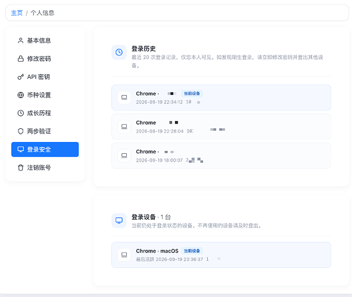Open 注销账号 in the sidebar

pyautogui.click(x=45, y=168)
